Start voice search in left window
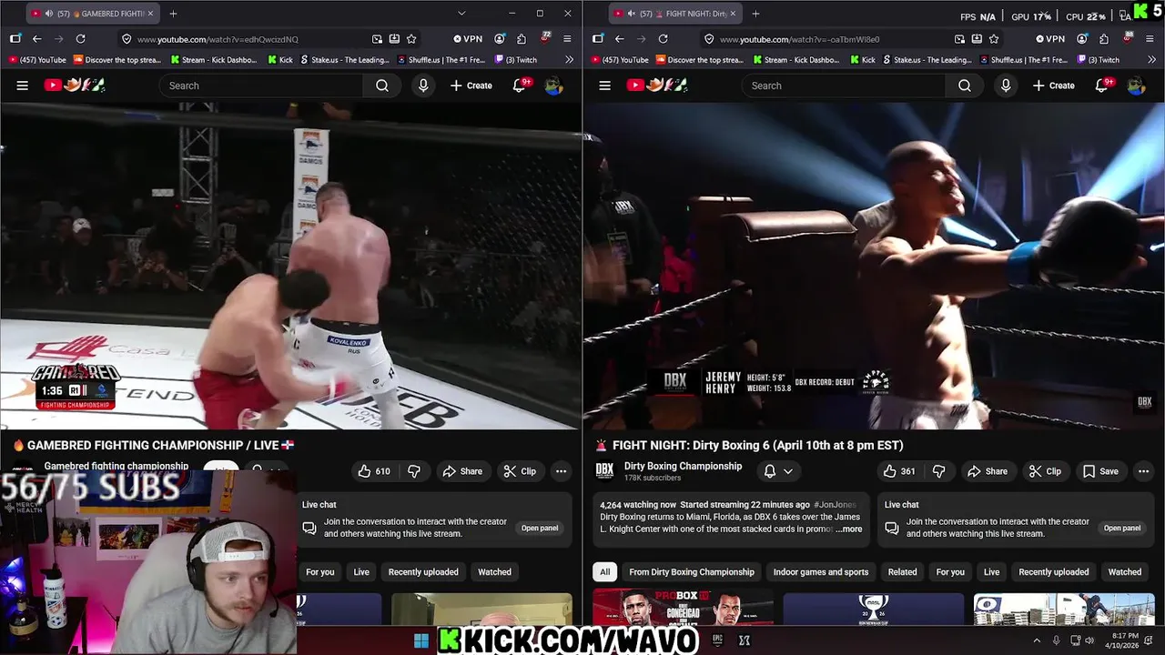This screenshot has width=1165, height=655. [x=423, y=86]
